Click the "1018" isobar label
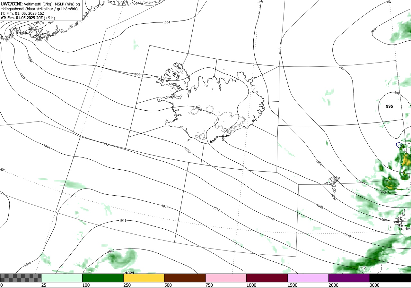The height and width of the screenshot is (288, 411). [123, 221]
